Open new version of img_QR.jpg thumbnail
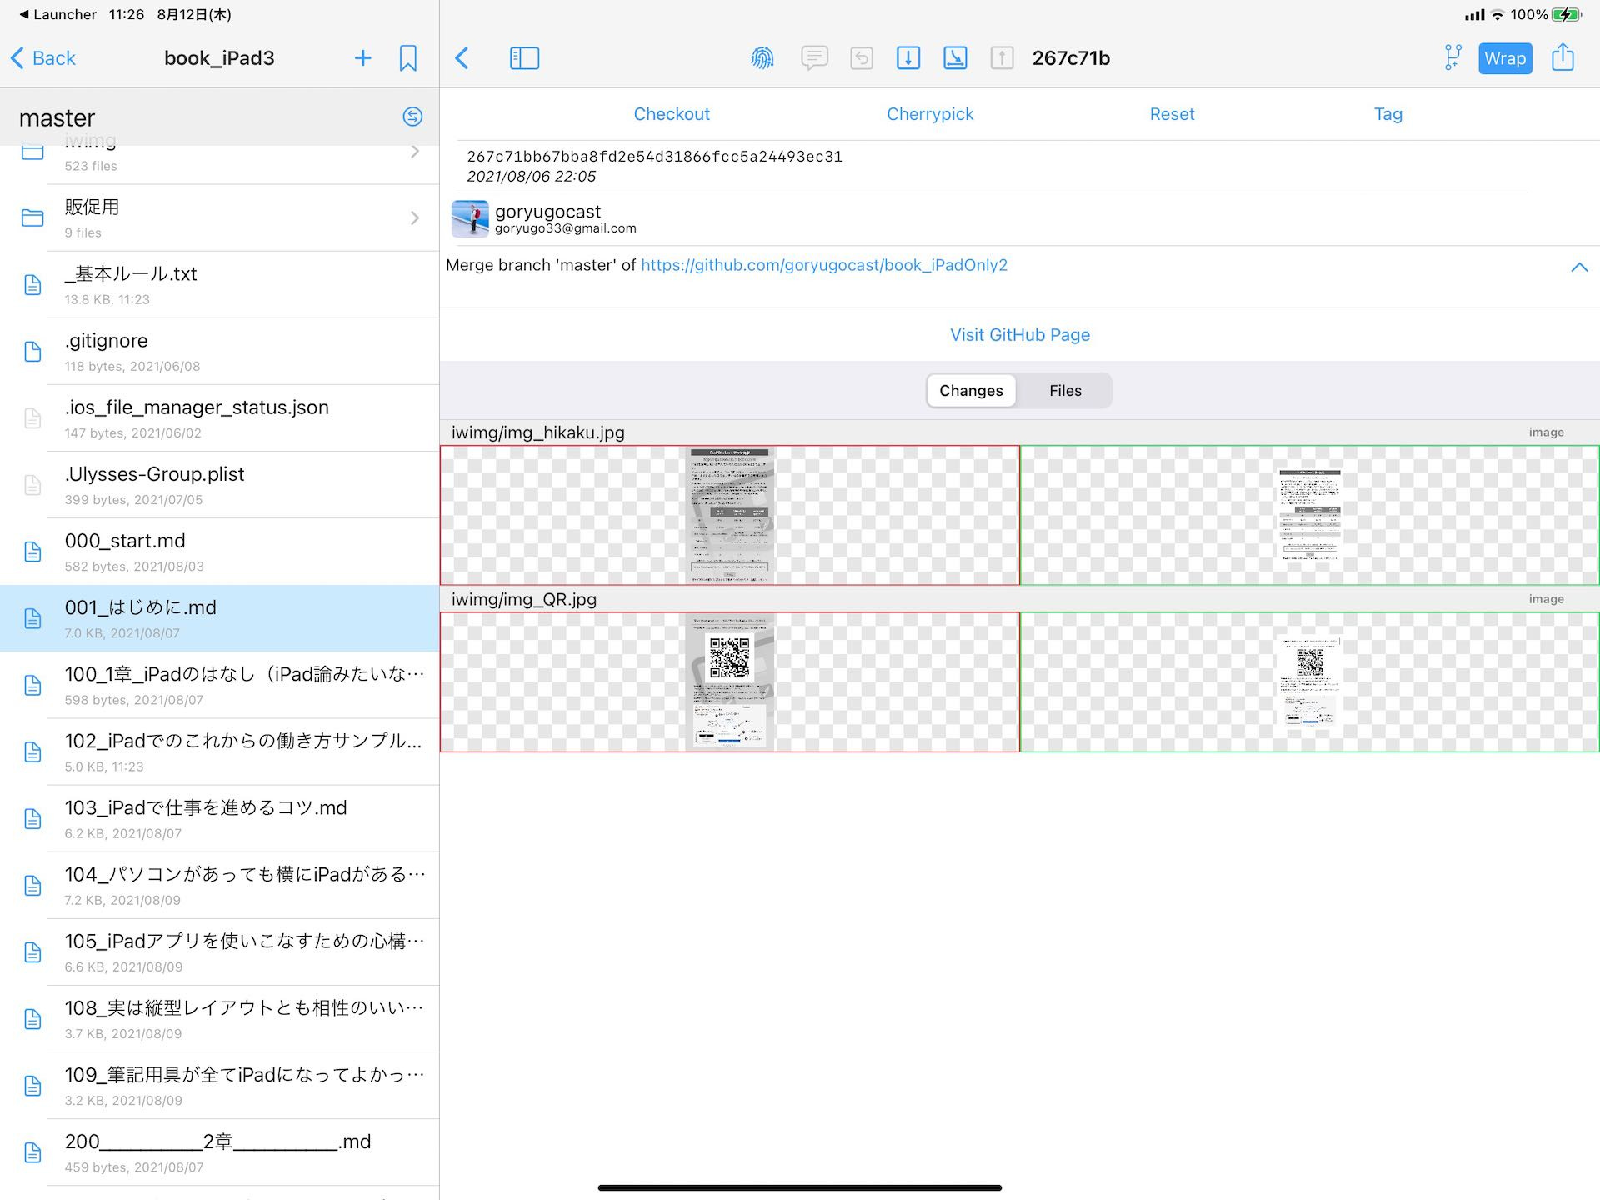This screenshot has width=1600, height=1200. (x=1309, y=682)
